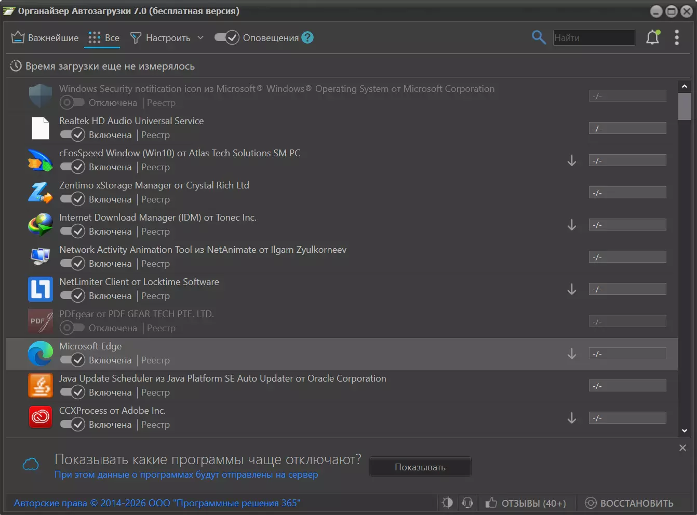Delay cFosSpeed Window with down arrow
Image resolution: width=697 pixels, height=515 pixels.
coord(572,160)
